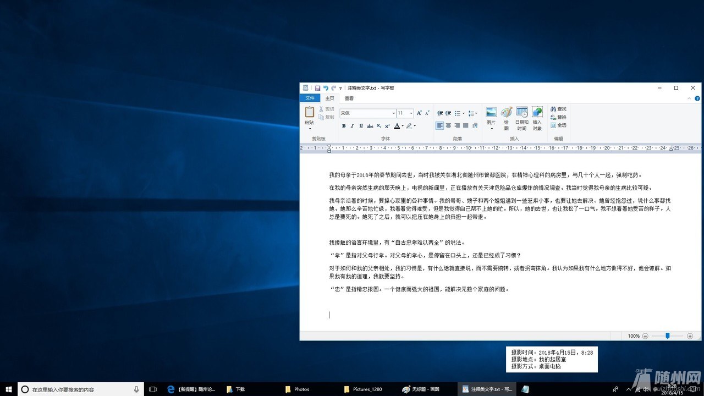Viewport: 704px width, 396px height.
Task: Click the Undo arrow in title bar
Action: click(325, 88)
